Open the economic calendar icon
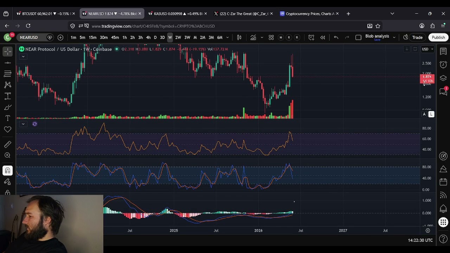The height and width of the screenshot is (253, 450). tap(443, 182)
